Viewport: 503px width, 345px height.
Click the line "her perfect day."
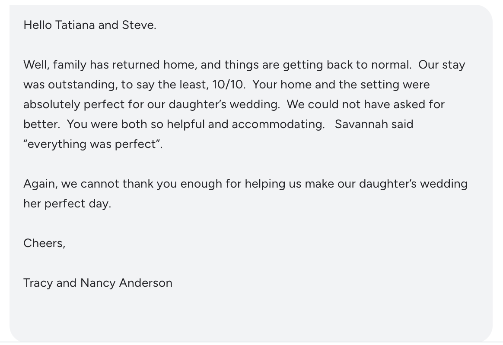(x=67, y=204)
